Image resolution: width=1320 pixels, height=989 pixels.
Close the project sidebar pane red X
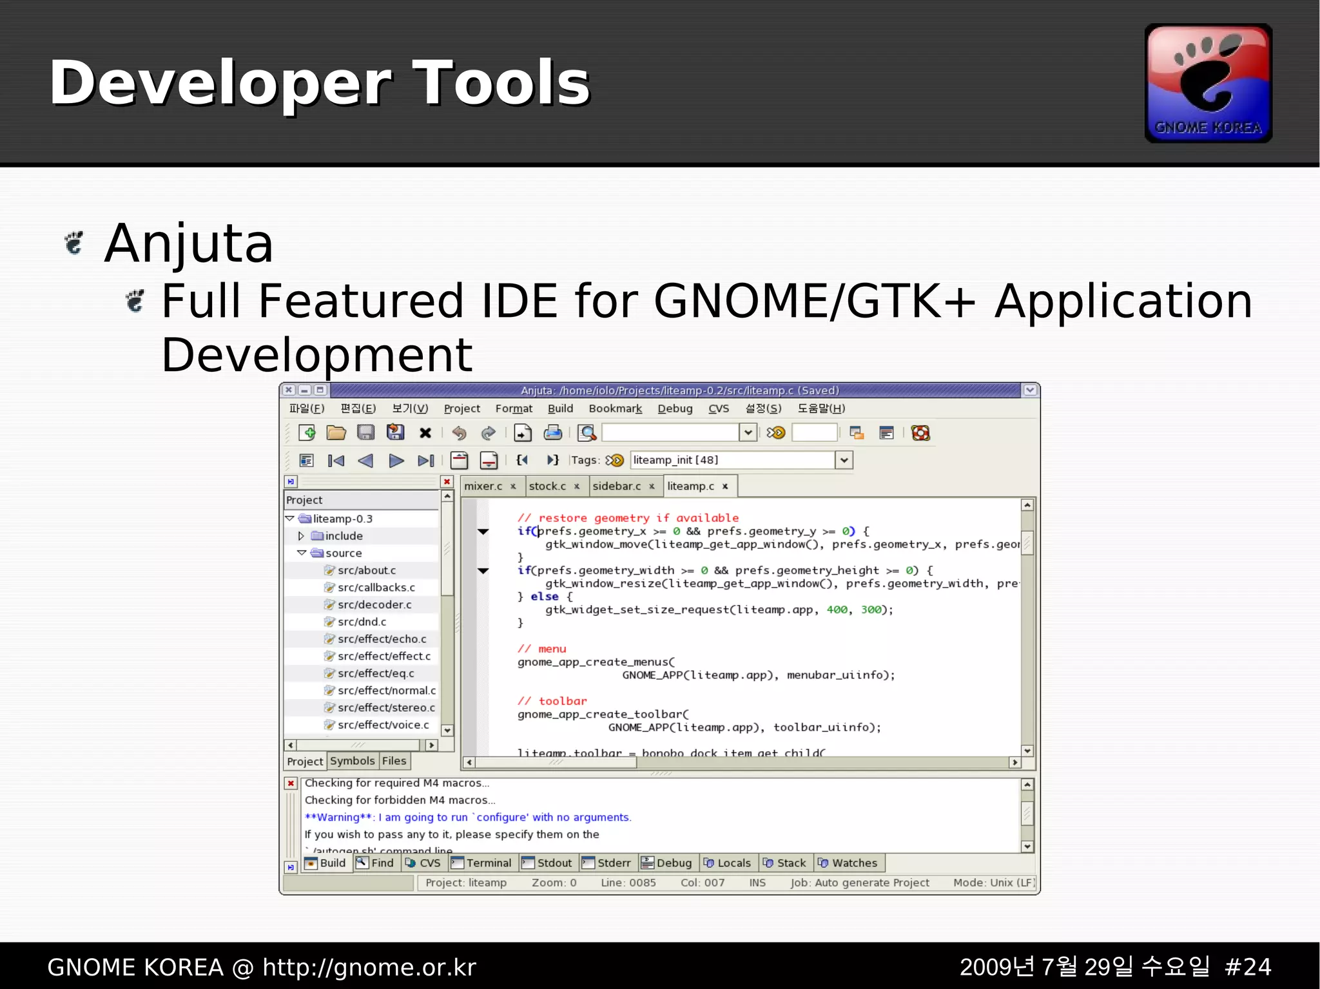(447, 482)
